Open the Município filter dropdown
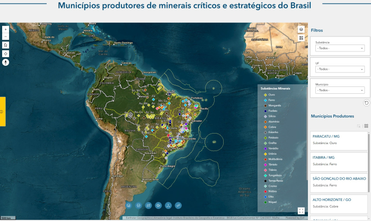 tap(340, 90)
